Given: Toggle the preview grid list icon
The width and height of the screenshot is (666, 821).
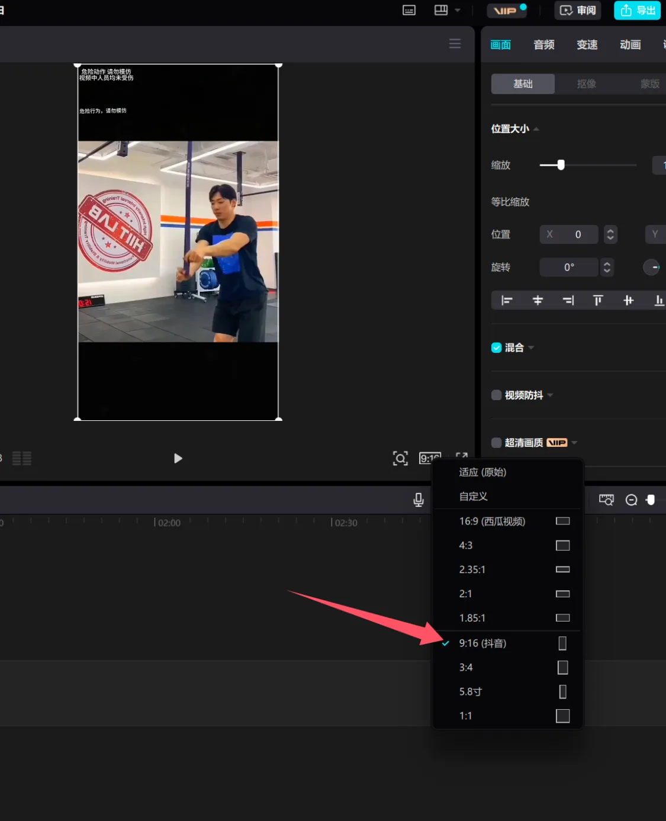Looking at the screenshot, I should 22,458.
